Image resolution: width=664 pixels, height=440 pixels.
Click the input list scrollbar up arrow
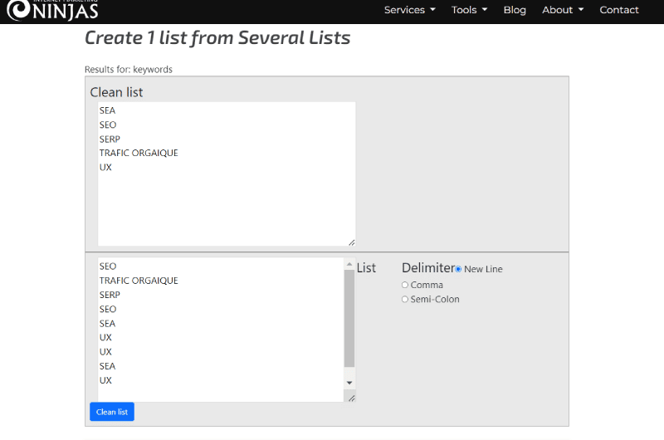(x=349, y=264)
